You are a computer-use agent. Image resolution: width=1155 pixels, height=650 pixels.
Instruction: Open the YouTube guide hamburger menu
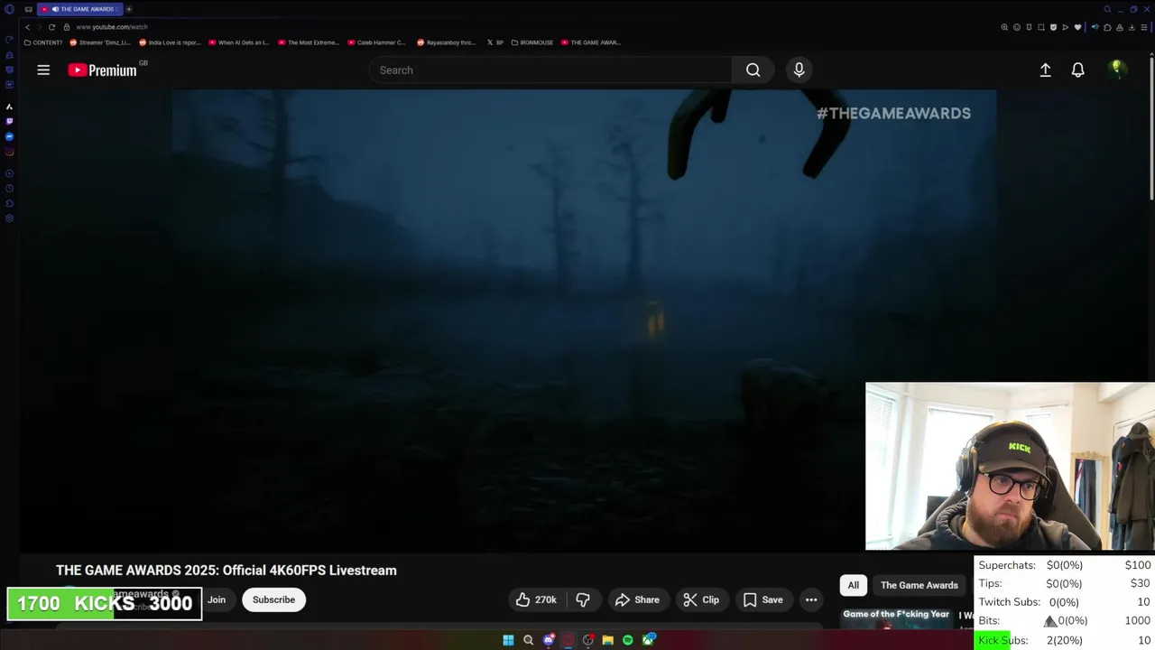pos(43,70)
